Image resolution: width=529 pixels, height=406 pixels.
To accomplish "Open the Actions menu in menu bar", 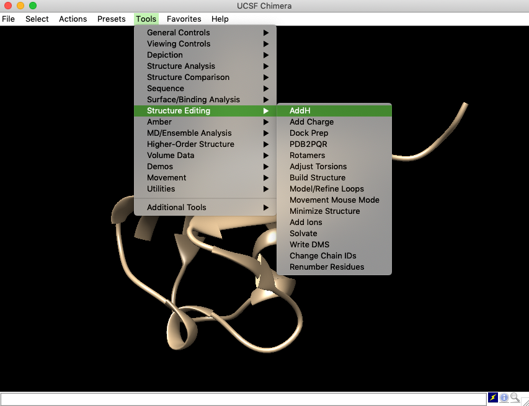I will coord(73,19).
